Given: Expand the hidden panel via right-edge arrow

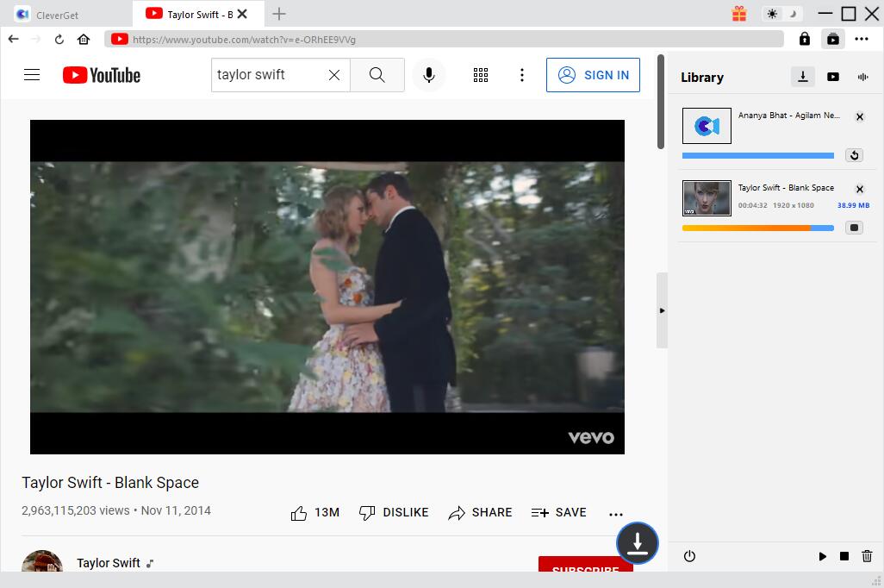Looking at the screenshot, I should coord(662,310).
